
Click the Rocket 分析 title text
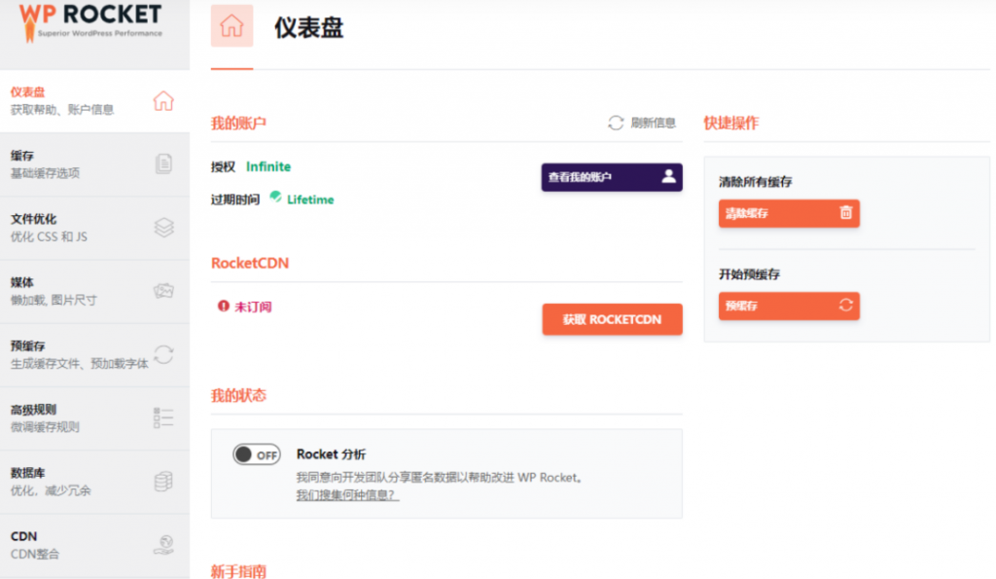tap(331, 454)
